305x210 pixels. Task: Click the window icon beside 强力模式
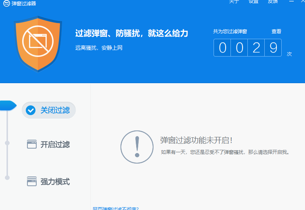pyautogui.click(x=32, y=182)
